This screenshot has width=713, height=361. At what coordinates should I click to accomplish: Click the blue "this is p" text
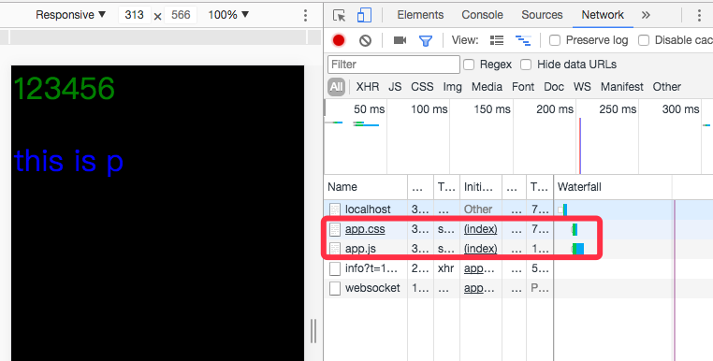68,161
